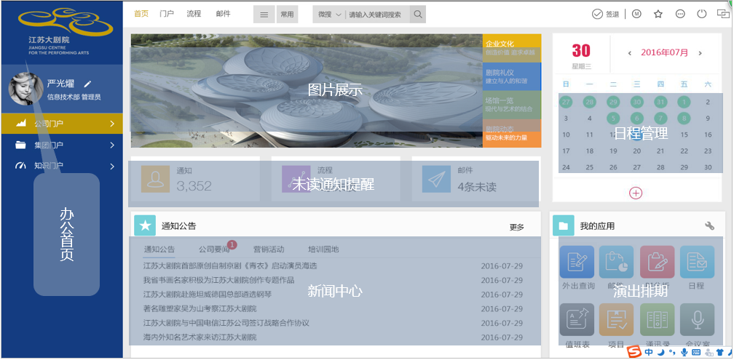The height and width of the screenshot is (360, 734).
Task: Click the power logout icon
Action: pyautogui.click(x=701, y=14)
